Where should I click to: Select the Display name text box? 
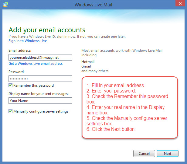[40, 100]
